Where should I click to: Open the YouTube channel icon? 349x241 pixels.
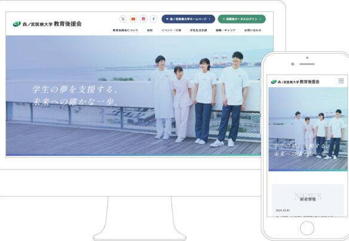coord(133,19)
